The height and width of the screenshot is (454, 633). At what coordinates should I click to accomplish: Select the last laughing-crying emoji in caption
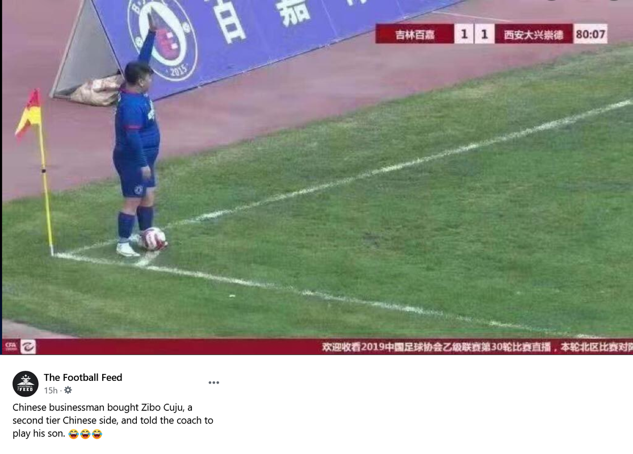click(97, 434)
